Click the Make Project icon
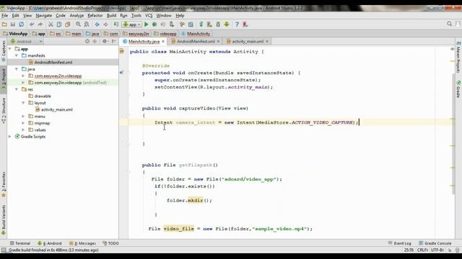This screenshot has width=462, height=259. [x=116, y=24]
